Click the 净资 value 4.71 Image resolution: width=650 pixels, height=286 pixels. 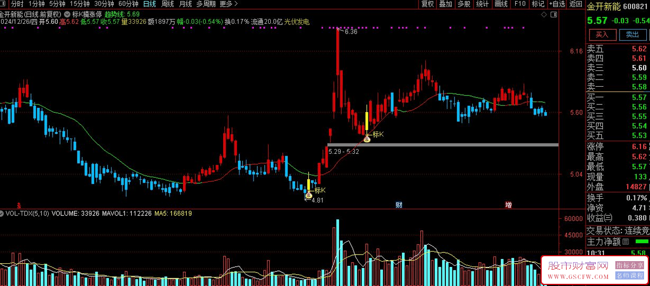(x=639, y=207)
